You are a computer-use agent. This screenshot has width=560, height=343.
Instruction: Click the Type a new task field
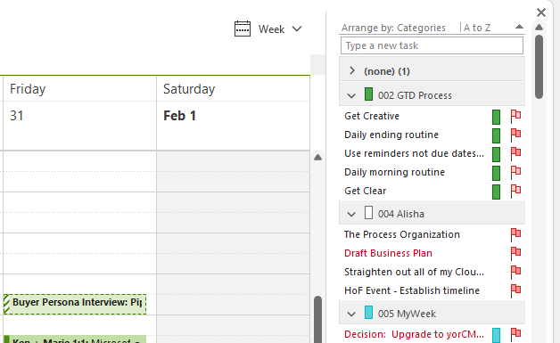click(432, 45)
